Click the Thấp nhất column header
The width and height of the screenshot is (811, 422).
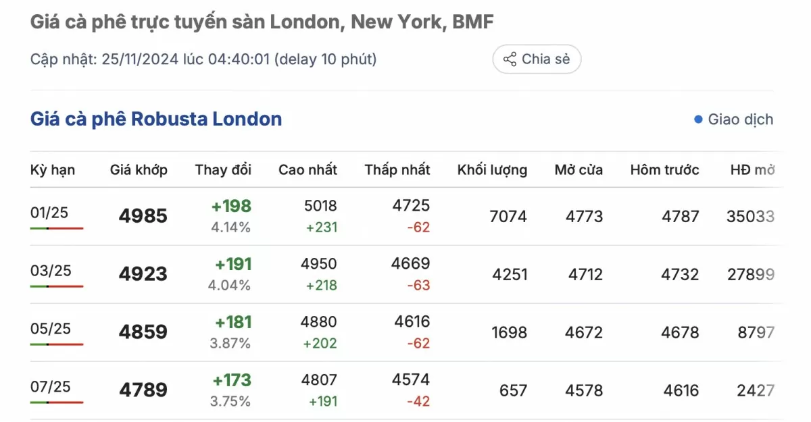[397, 169]
